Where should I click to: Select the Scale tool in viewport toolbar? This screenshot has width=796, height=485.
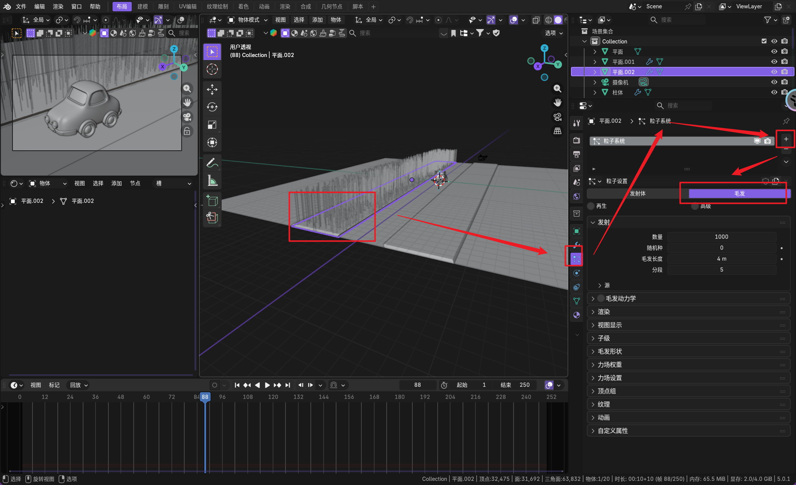click(x=212, y=125)
